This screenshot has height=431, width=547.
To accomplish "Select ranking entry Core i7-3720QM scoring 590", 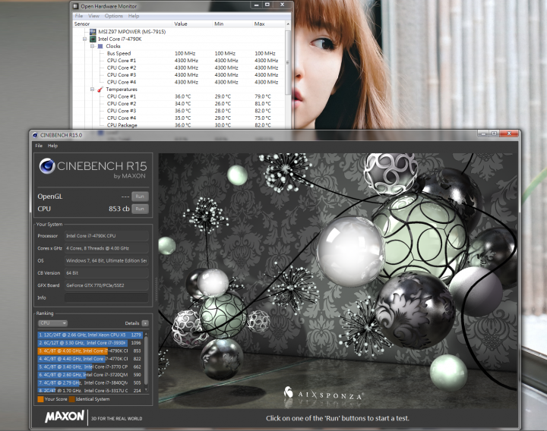I will pyautogui.click(x=90, y=375).
